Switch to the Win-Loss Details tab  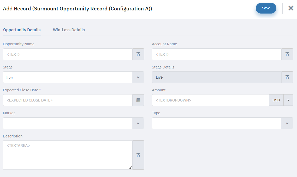pos(69,30)
